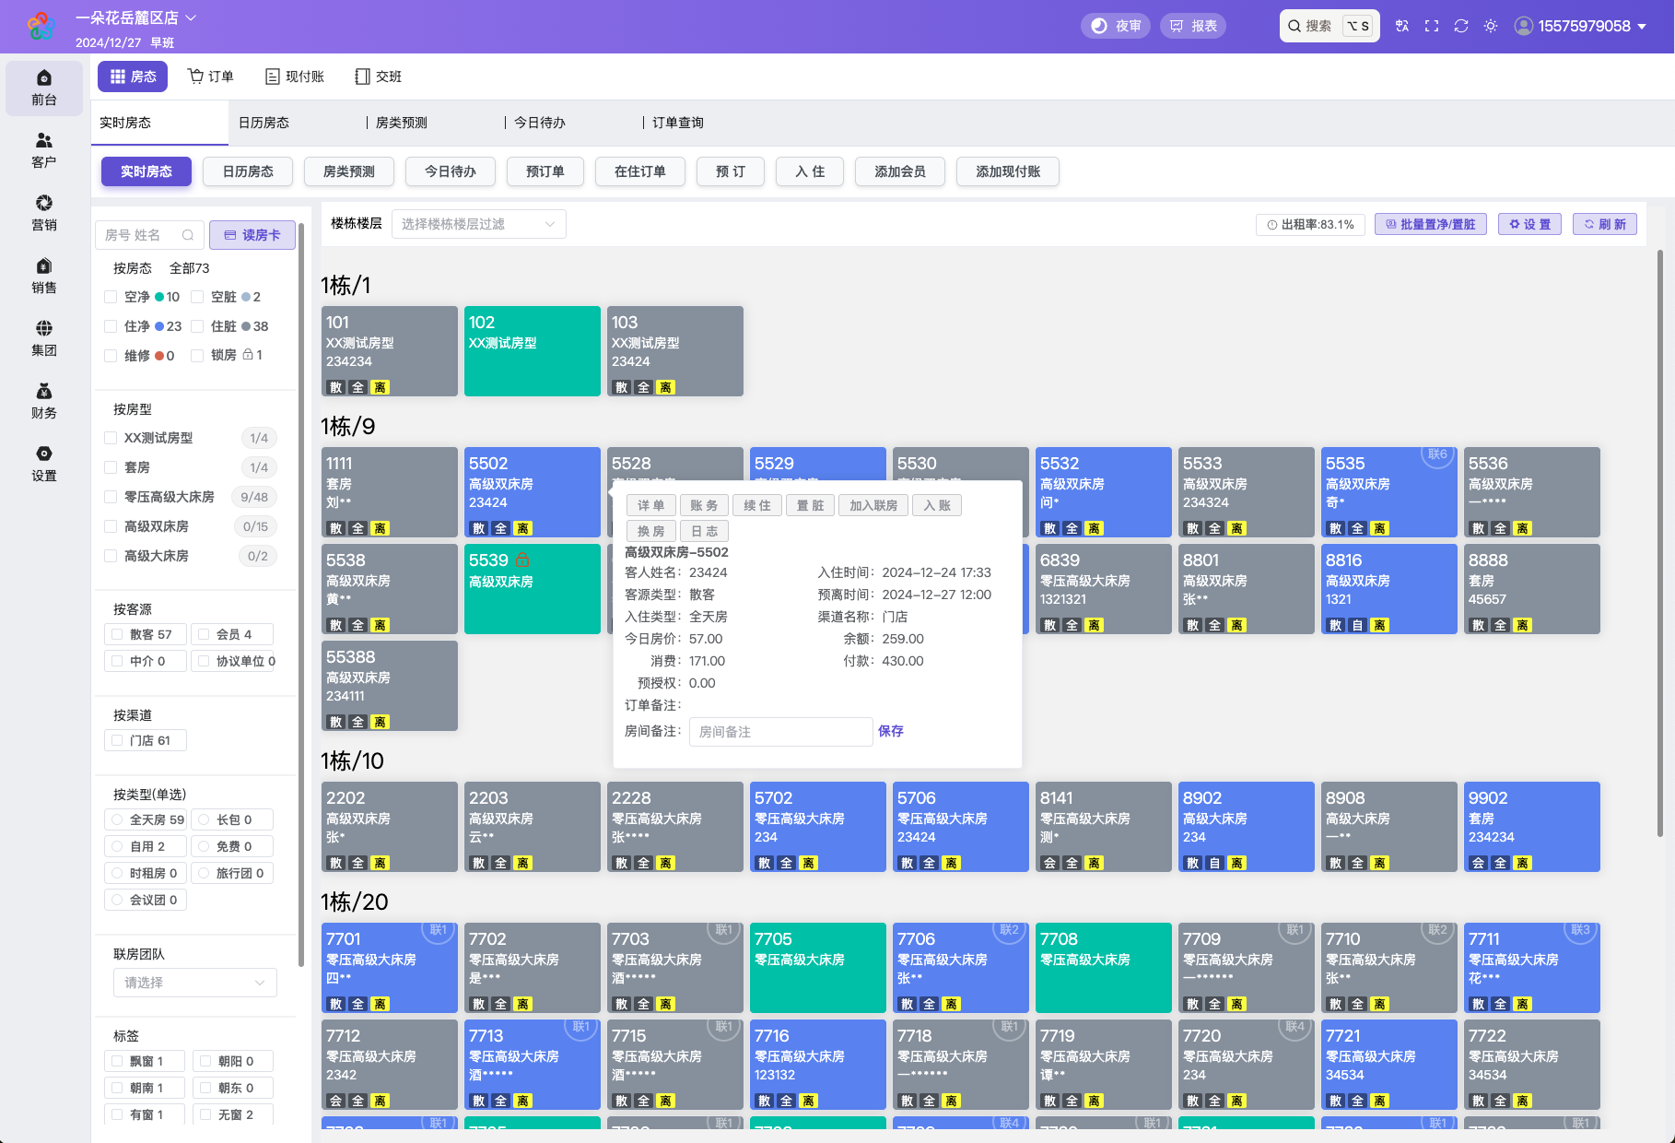Image resolution: width=1675 pixels, height=1143 pixels.
Task: Open the 客户 customers sidebar icon
Action: pyautogui.click(x=43, y=150)
